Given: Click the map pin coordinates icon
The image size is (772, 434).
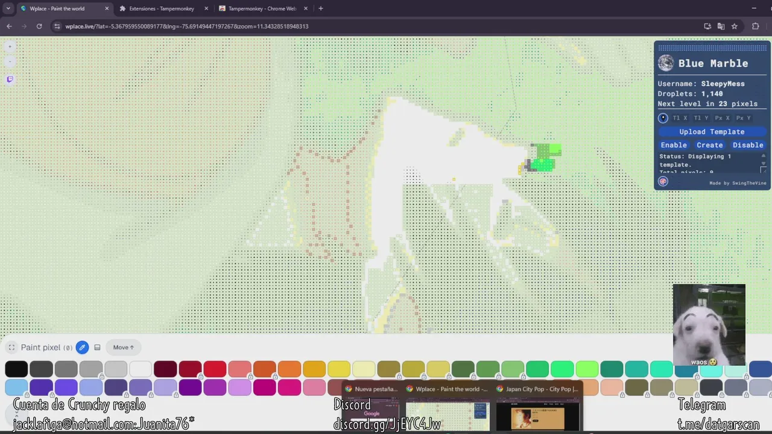Looking at the screenshot, I should pyautogui.click(x=663, y=118).
